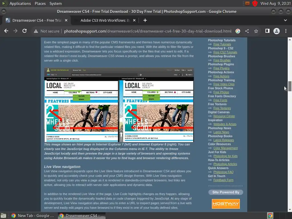Click the BrowserLab comparison screenshot image
The height and width of the screenshot is (219, 292).
[119, 105]
